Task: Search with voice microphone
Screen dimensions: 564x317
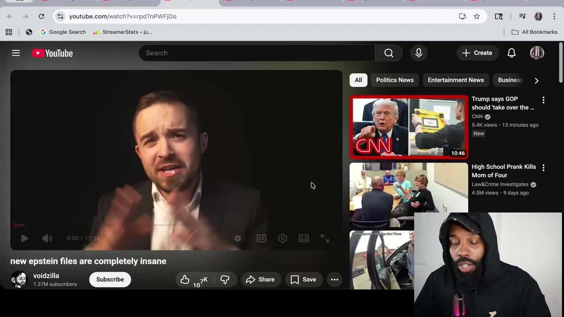Action: 419,53
